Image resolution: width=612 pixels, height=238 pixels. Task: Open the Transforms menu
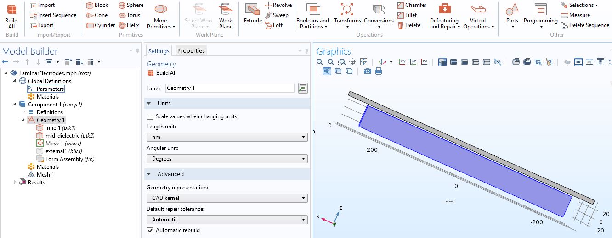pyautogui.click(x=347, y=17)
